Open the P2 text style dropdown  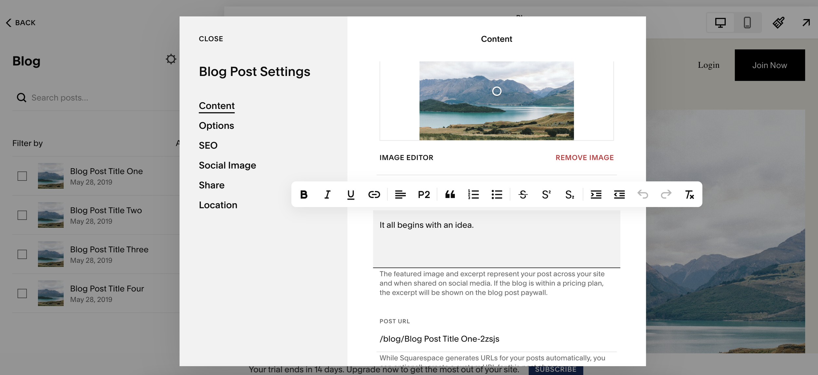(424, 195)
